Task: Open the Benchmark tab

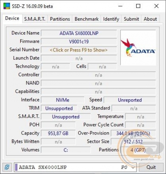Action: 87,19
